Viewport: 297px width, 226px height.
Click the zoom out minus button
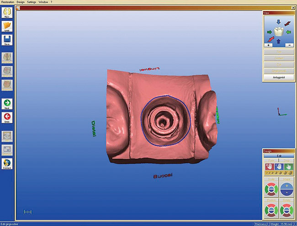[290, 45]
